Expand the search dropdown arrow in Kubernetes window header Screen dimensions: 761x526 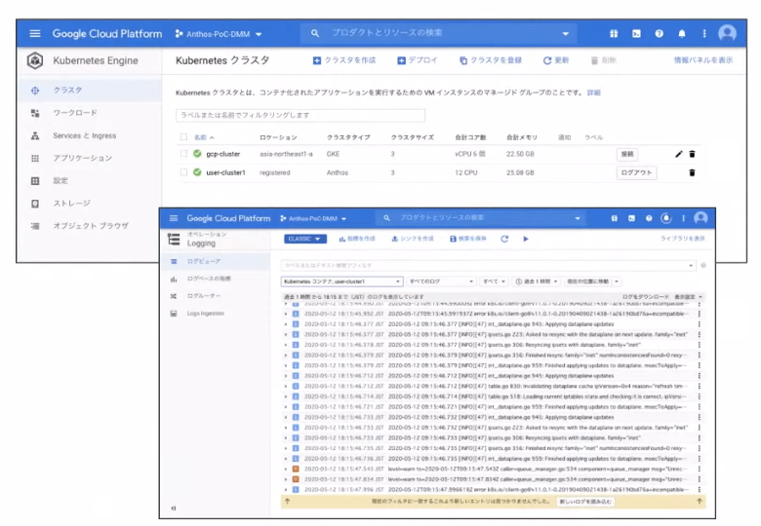(x=566, y=33)
